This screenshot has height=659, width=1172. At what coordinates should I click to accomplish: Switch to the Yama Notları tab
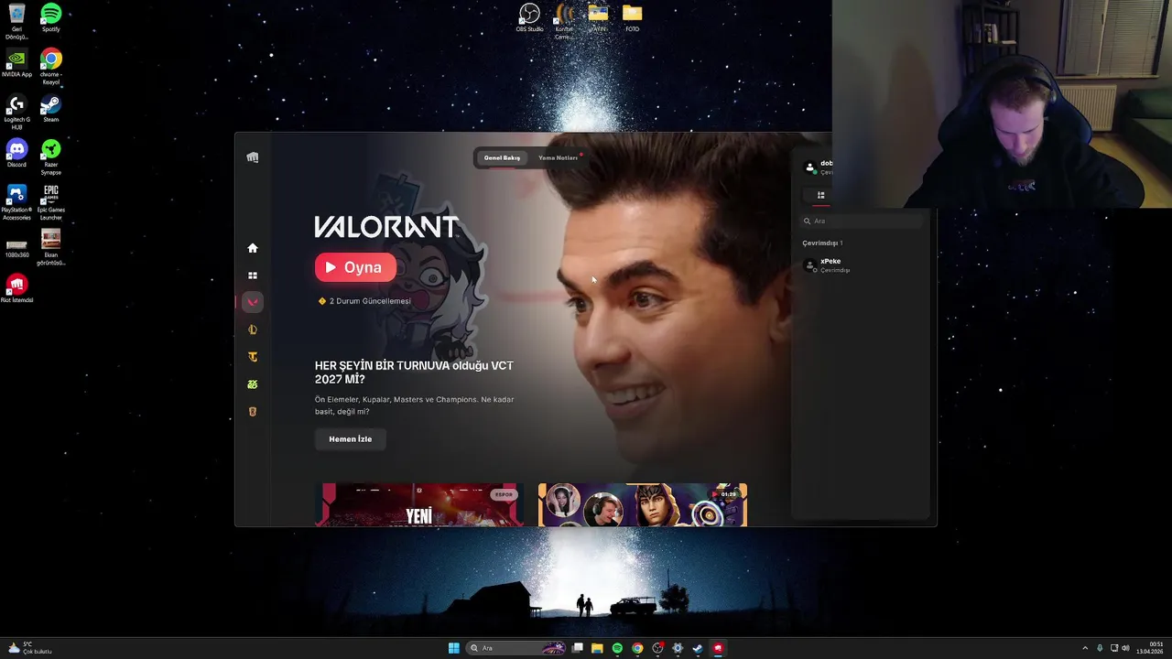click(x=559, y=157)
